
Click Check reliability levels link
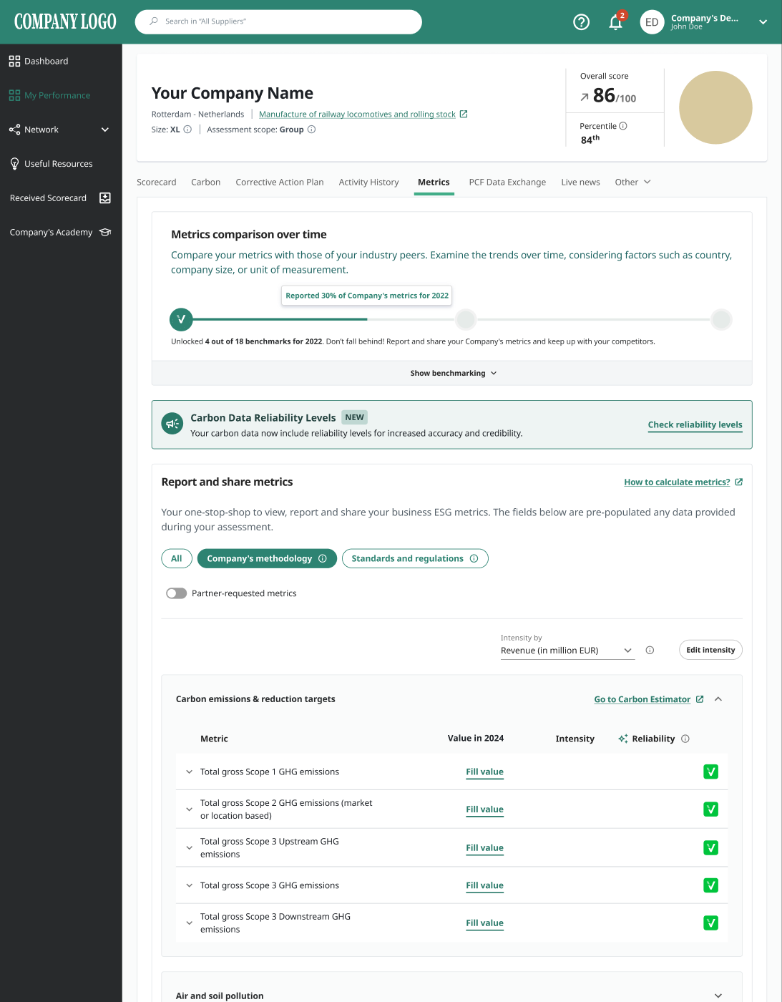[695, 424]
